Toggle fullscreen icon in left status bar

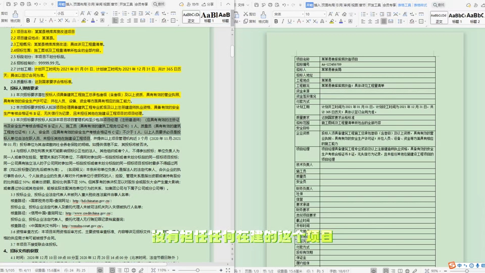pos(228,270)
